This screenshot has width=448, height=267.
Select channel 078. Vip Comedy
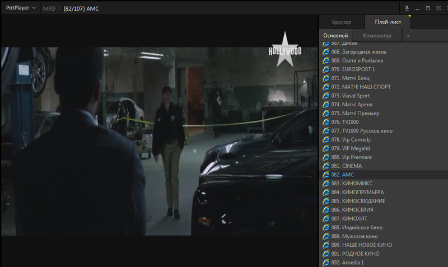384,139
